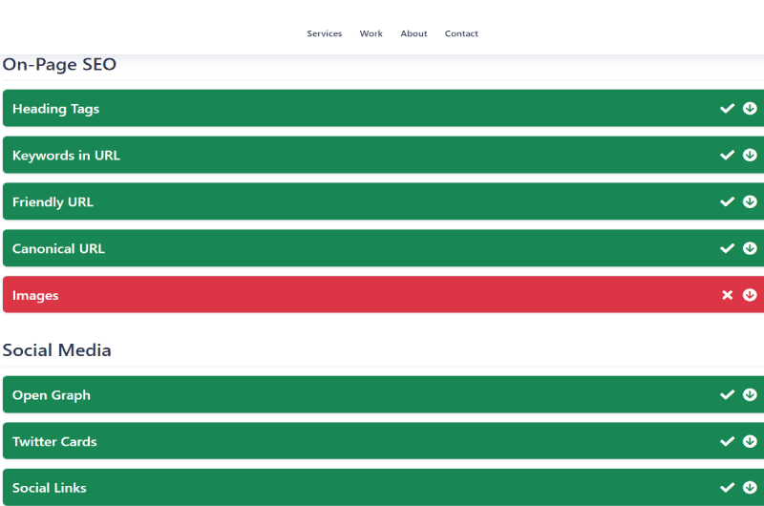Expand Open Graph down-arrow icon

click(750, 394)
